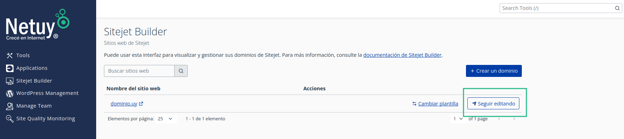Click the Manage Team people icon
624x139 pixels.
tap(10, 106)
